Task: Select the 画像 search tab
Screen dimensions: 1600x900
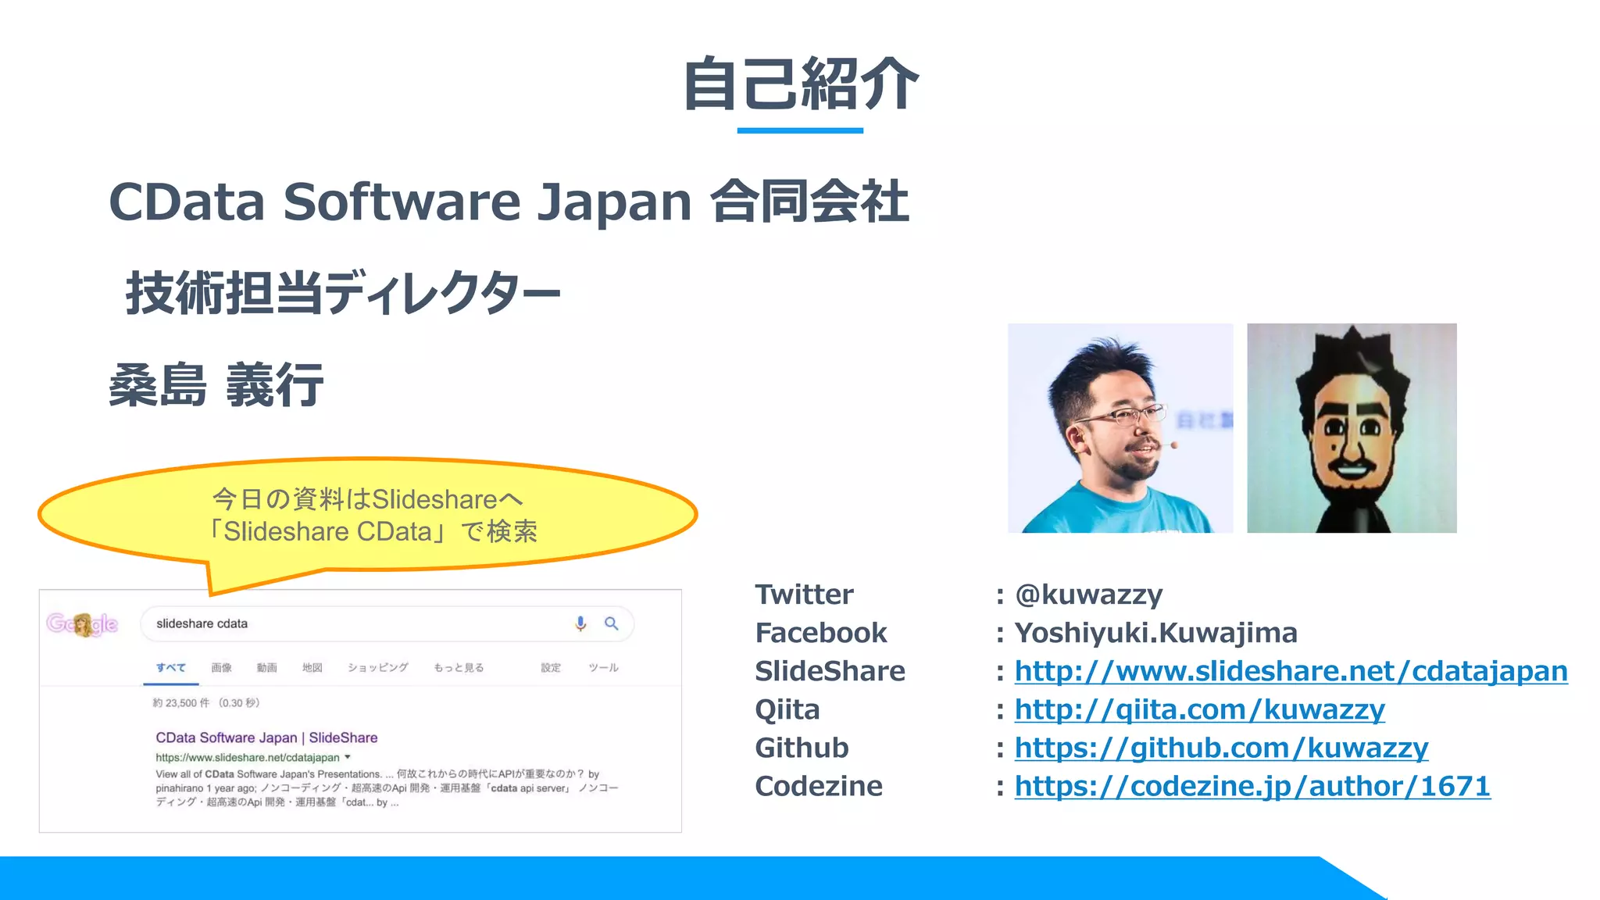Action: pyautogui.click(x=221, y=668)
